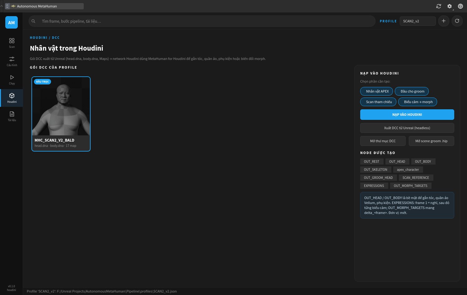The image size is (467, 295).
Task: Click the Autonomous MetaHuman window switcher arrows
Action: (7, 6)
